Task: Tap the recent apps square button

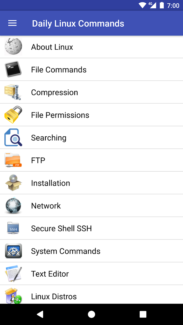Action: coord(143,314)
